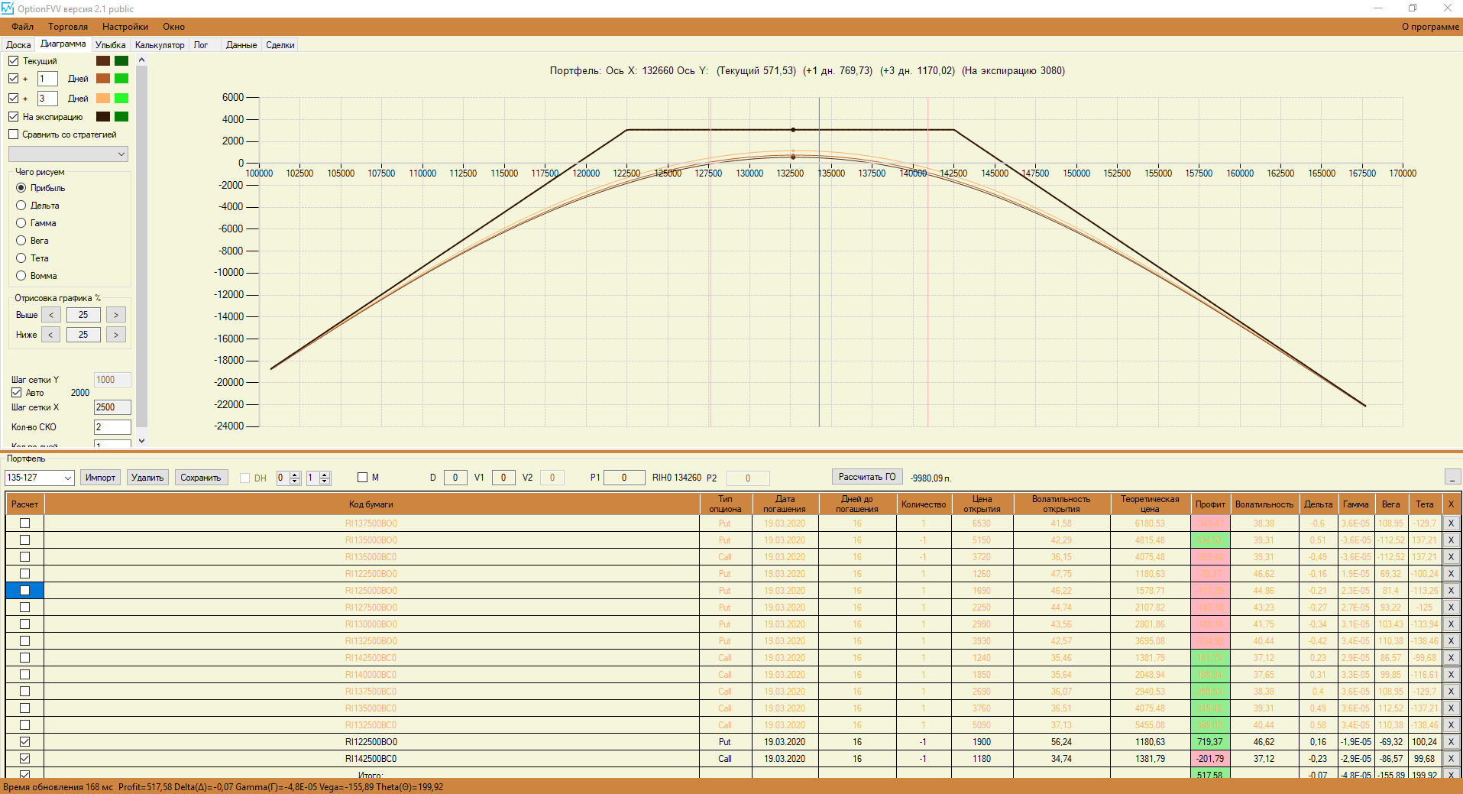Switch to the Улыбка tab
1463x794 pixels.
(x=111, y=45)
